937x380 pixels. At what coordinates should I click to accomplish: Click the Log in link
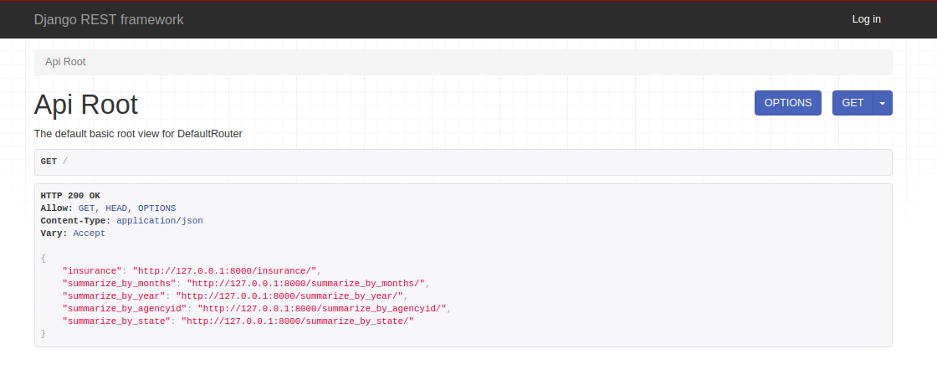(866, 19)
